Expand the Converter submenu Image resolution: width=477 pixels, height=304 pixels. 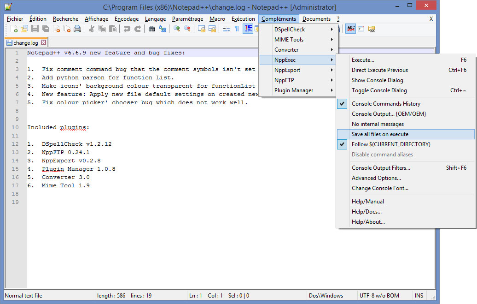point(297,50)
